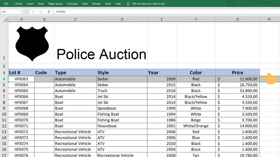Click the Select All corner triangle

click(5, 19)
